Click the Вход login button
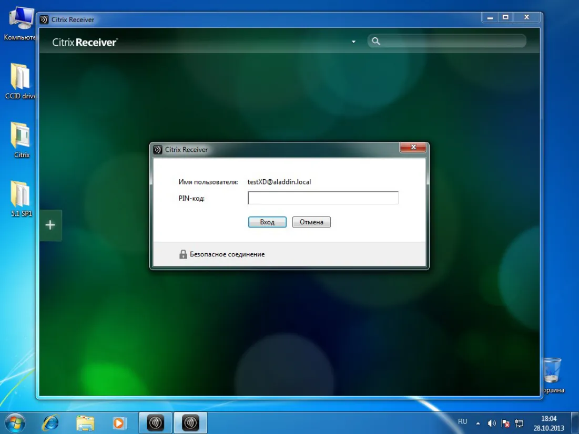 [267, 222]
